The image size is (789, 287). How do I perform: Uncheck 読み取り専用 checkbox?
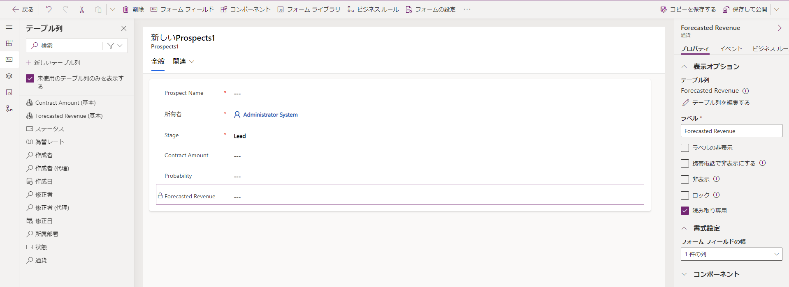685,211
